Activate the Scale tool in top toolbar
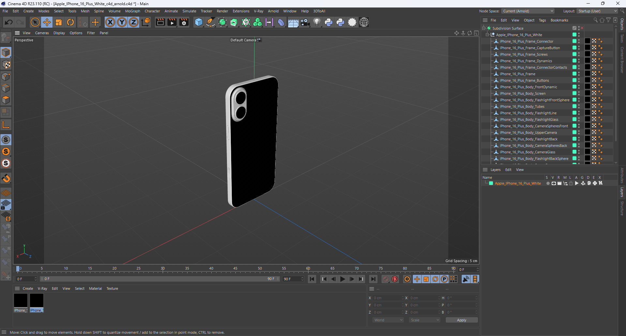The width and height of the screenshot is (626, 336). 59,22
